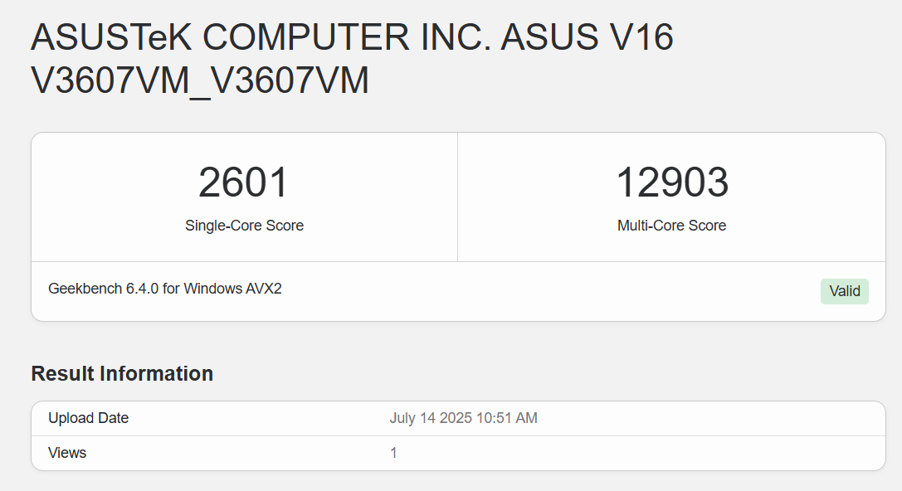Click the 10:51 AM upload time

507,418
